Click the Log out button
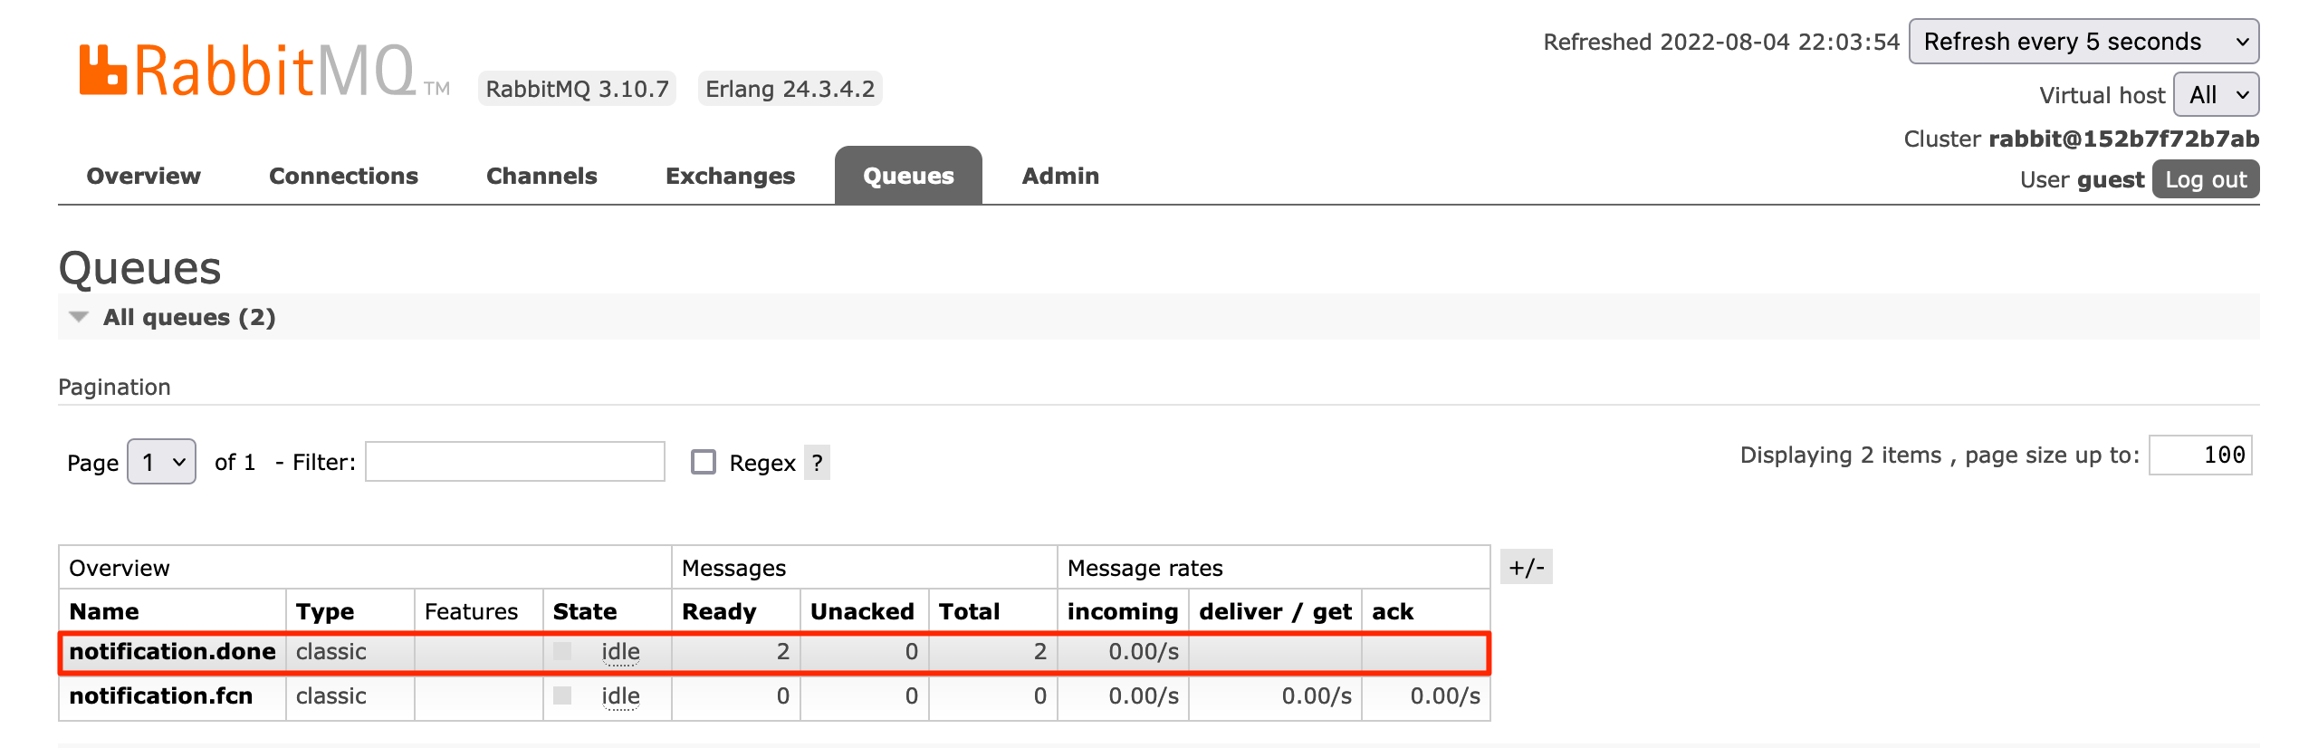 [2206, 178]
